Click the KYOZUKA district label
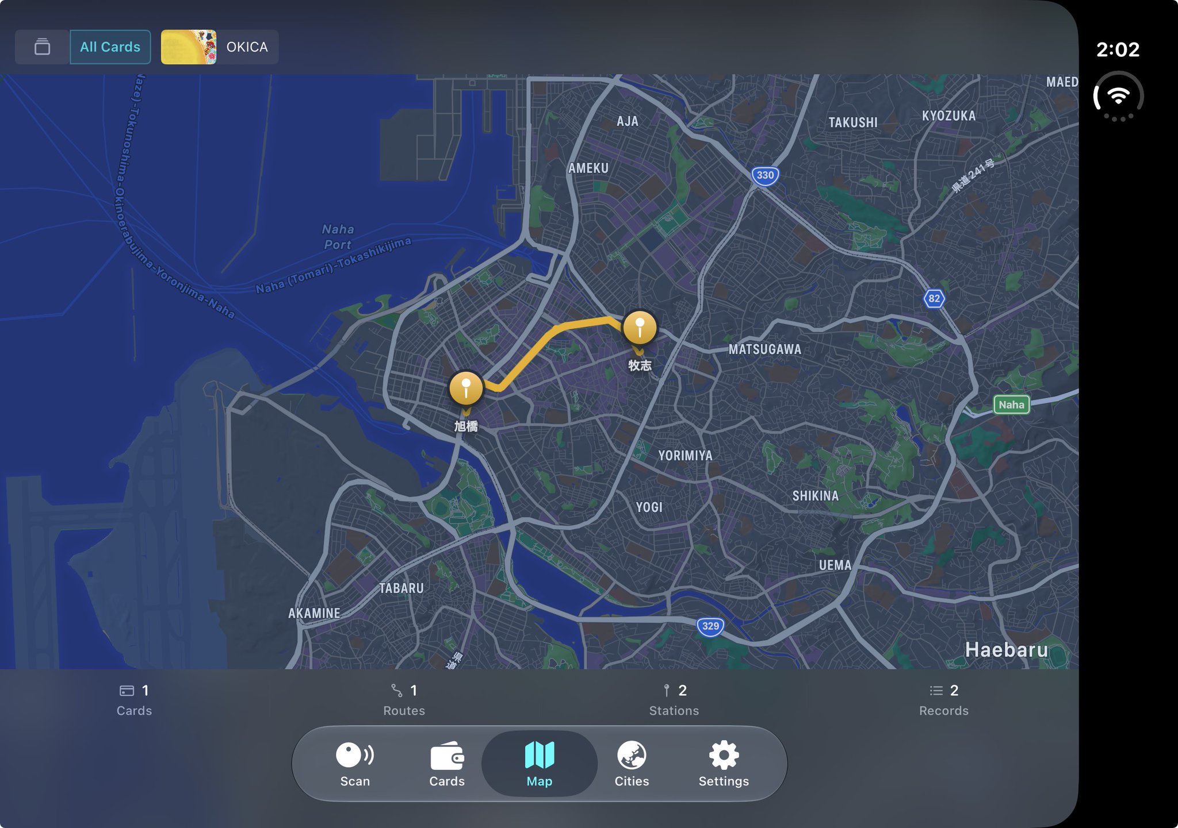This screenshot has height=828, width=1178. [948, 116]
